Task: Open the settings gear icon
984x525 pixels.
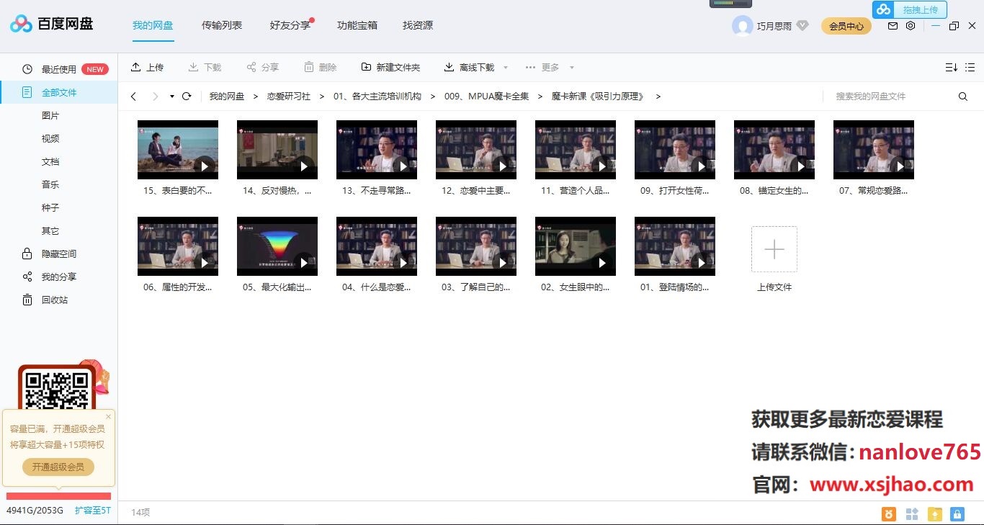Action: [911, 26]
